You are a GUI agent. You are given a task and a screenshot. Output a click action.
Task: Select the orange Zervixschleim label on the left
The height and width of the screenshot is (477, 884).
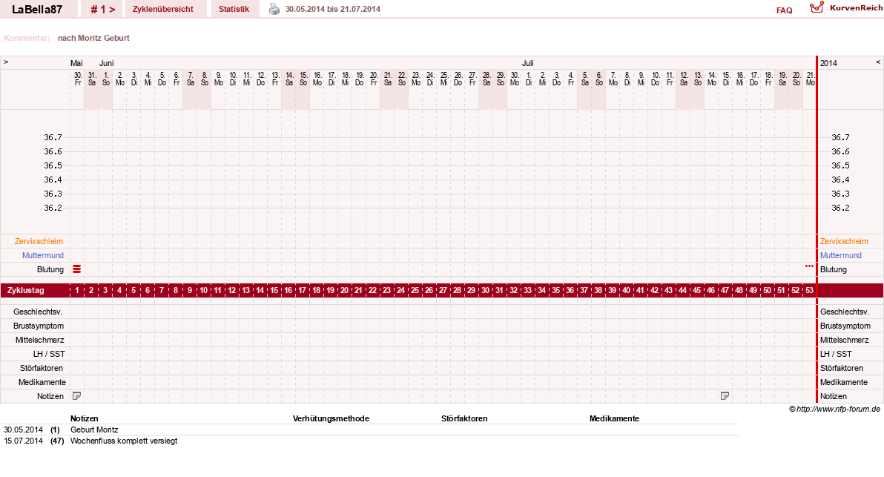(39, 241)
